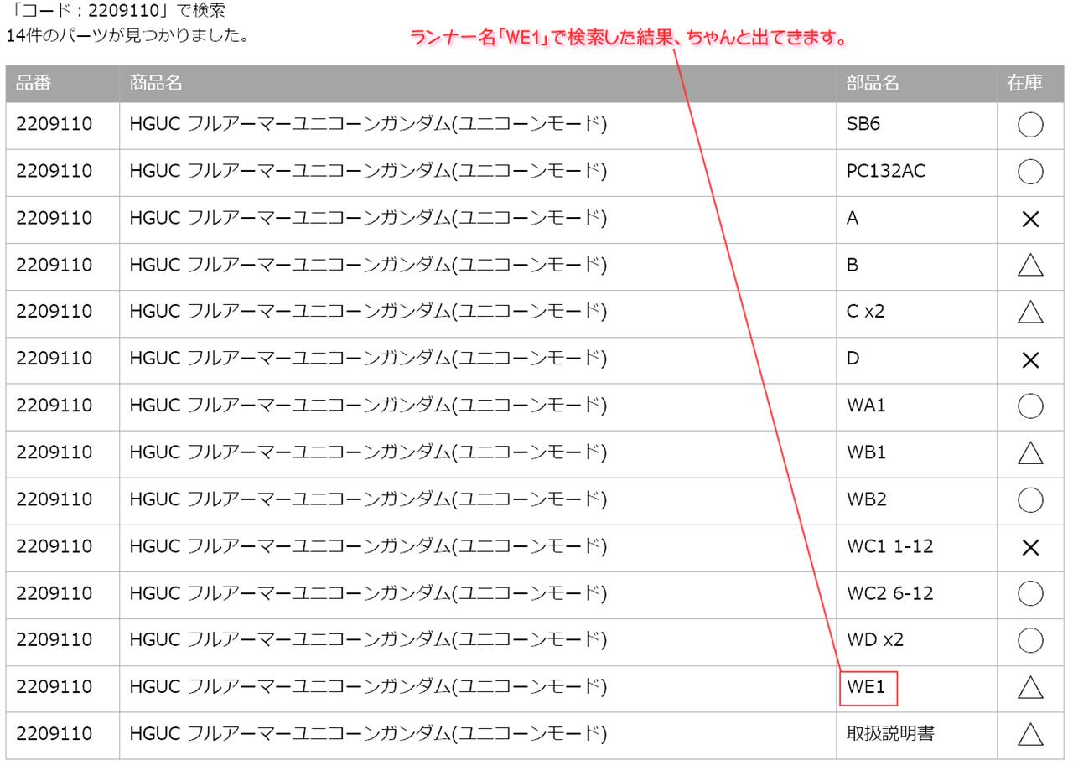
Task: Click the 14件のパーツが見つかりました result count text
Action: click(x=127, y=36)
